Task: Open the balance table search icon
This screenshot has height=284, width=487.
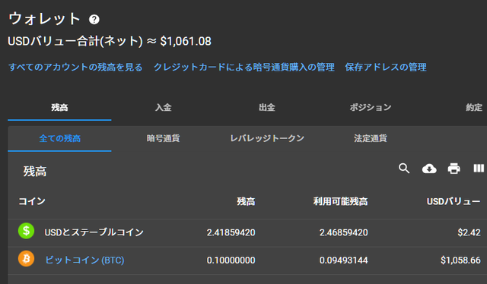Action: (404, 169)
